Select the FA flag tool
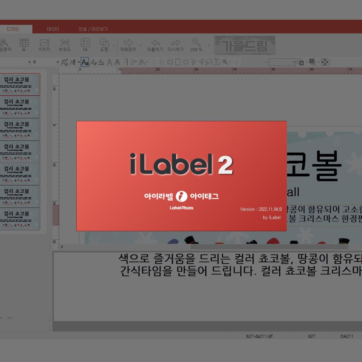This screenshot has height=362, width=362. click(85, 45)
